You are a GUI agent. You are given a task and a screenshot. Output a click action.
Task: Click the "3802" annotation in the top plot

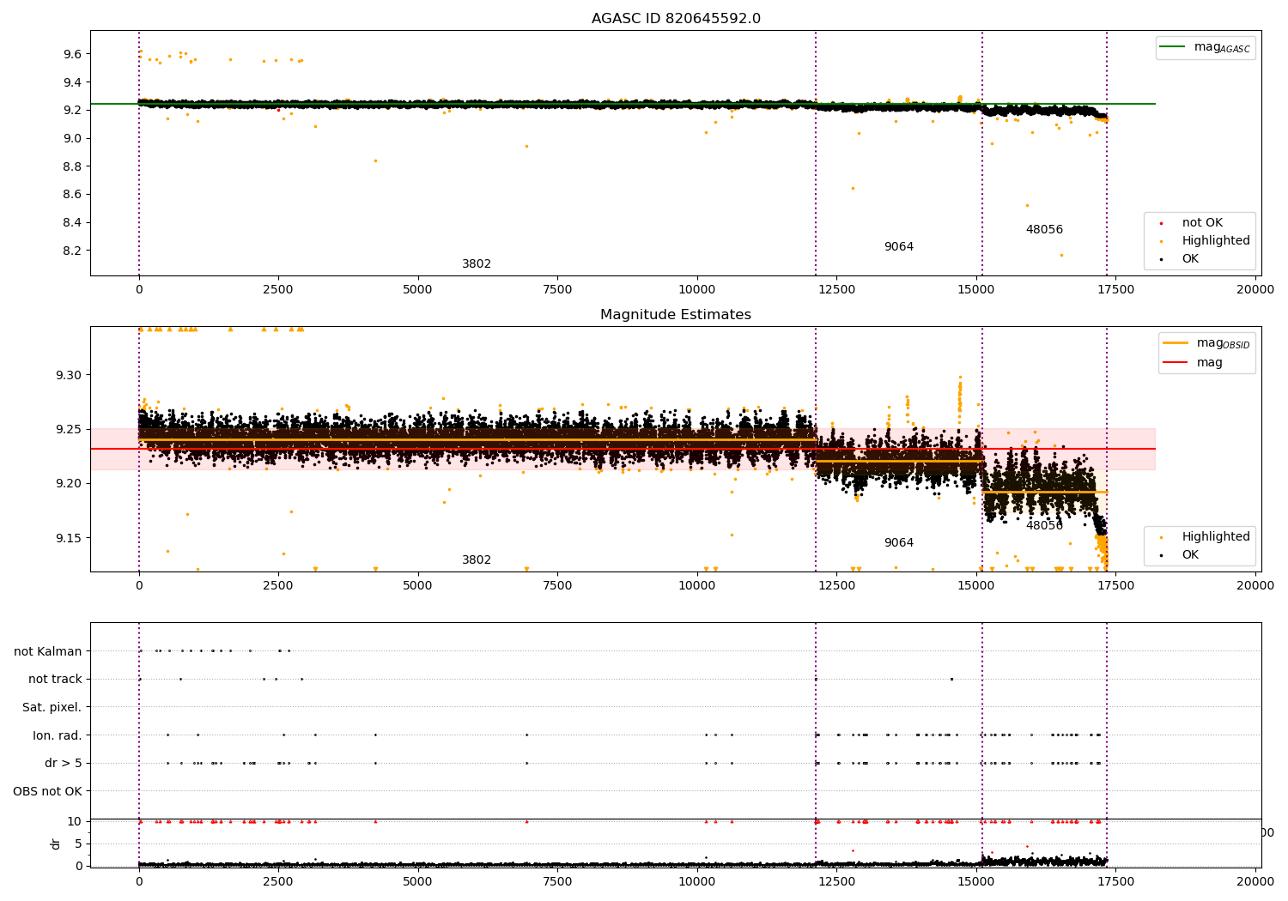pyautogui.click(x=477, y=264)
